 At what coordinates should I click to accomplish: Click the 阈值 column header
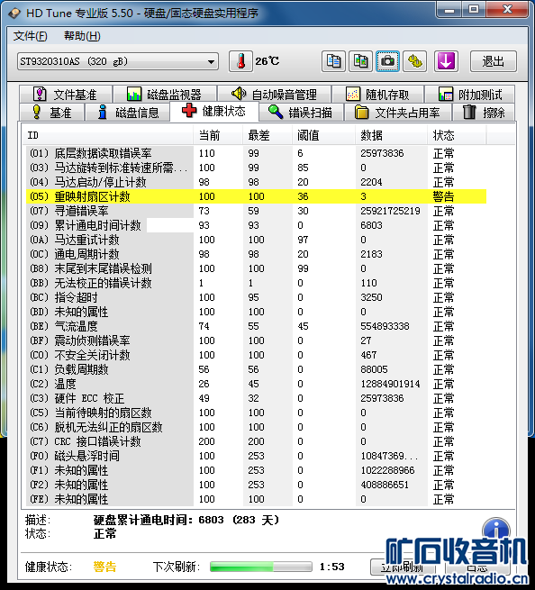click(323, 135)
